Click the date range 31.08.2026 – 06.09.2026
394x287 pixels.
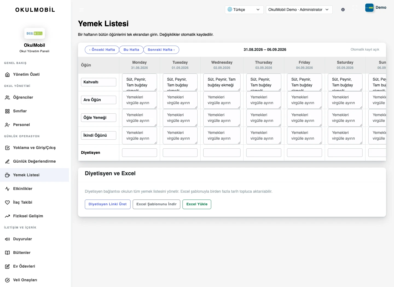(x=265, y=50)
